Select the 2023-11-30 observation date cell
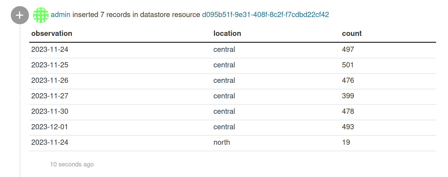448x177 pixels. point(50,111)
